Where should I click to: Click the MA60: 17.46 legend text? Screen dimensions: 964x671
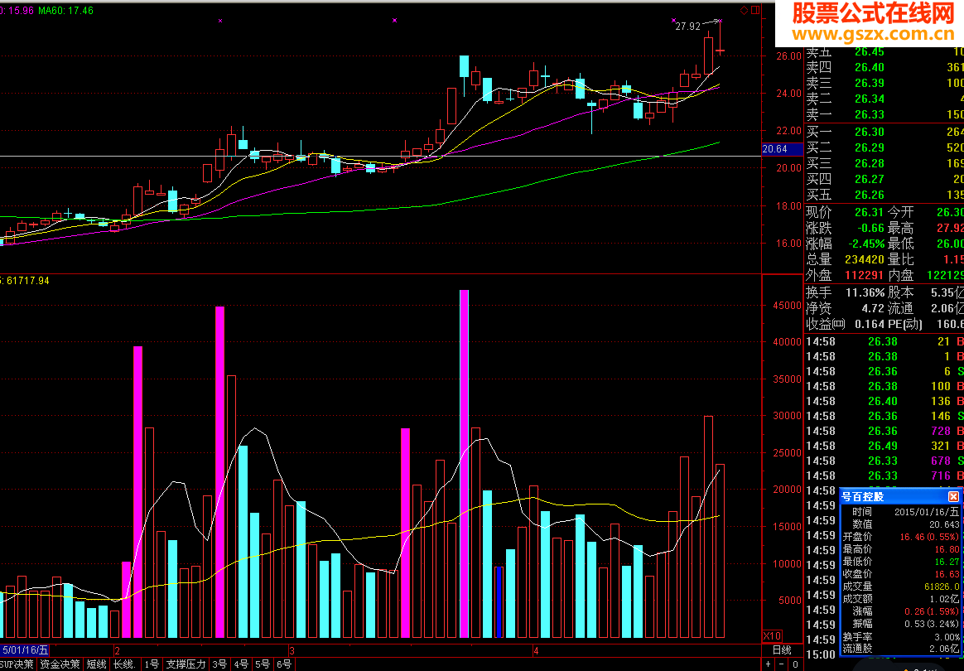coord(65,11)
